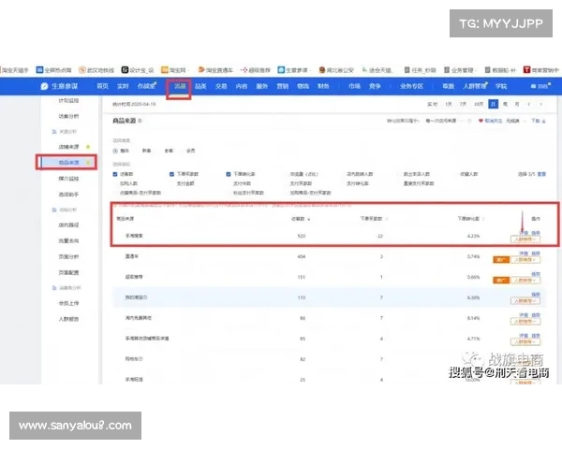Click the 设计宝 bookmark icon
562x449 pixels.
pos(125,69)
